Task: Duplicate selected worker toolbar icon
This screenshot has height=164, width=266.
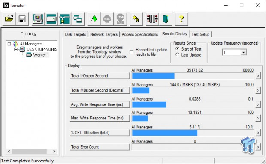Action: (78, 19)
